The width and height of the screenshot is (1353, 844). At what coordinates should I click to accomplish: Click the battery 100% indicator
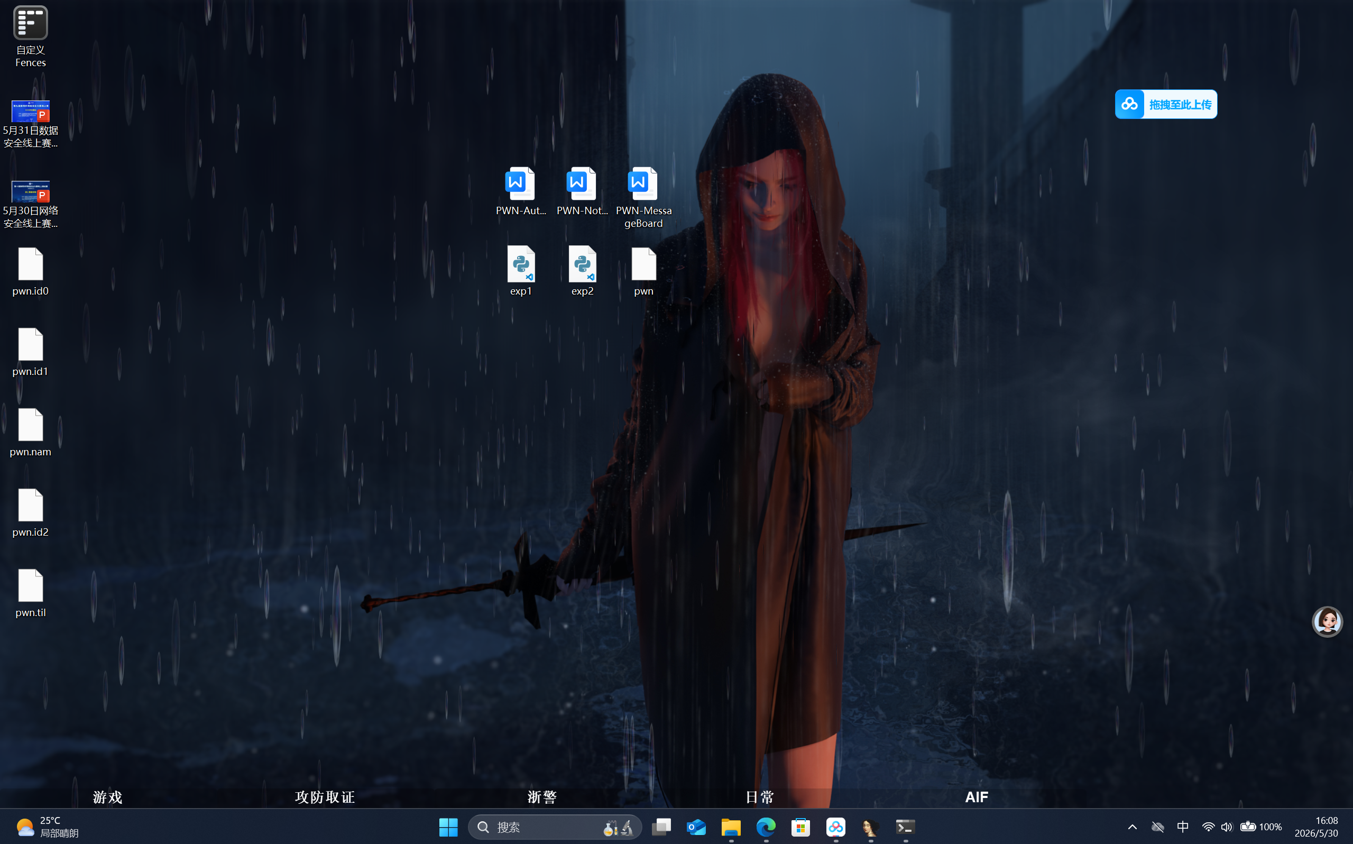click(1261, 827)
